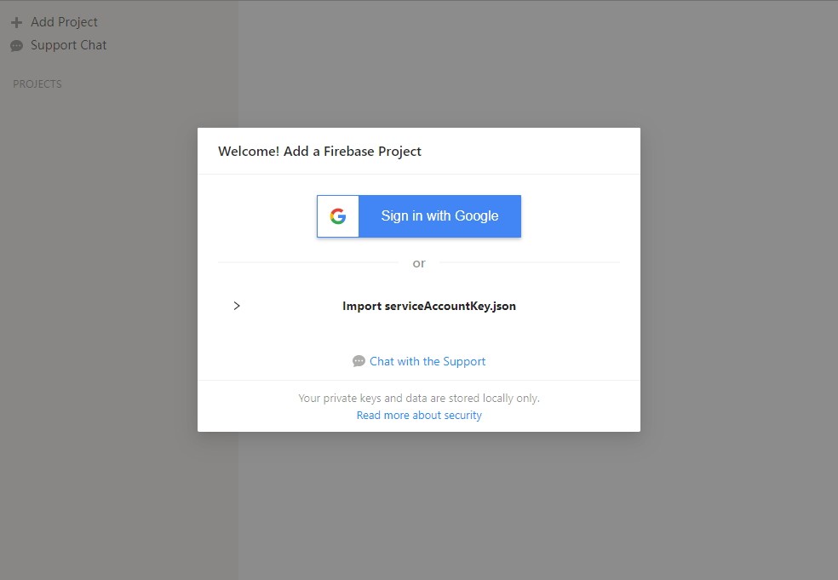This screenshot has height=580, width=838.
Task: Click the "or" divider text
Action: (x=419, y=263)
